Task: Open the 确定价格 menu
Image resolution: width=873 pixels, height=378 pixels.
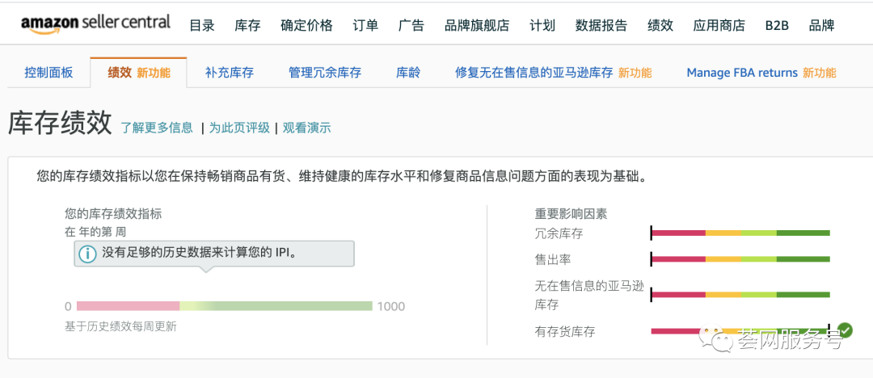Action: coord(307,25)
